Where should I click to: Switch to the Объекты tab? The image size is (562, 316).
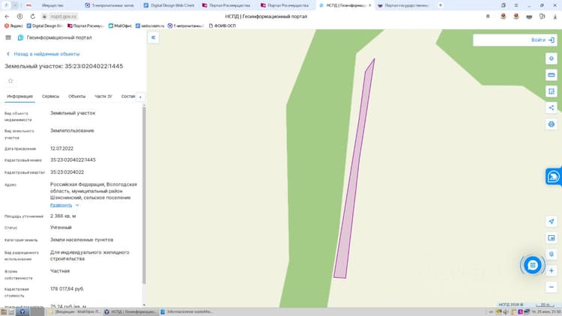tap(77, 97)
